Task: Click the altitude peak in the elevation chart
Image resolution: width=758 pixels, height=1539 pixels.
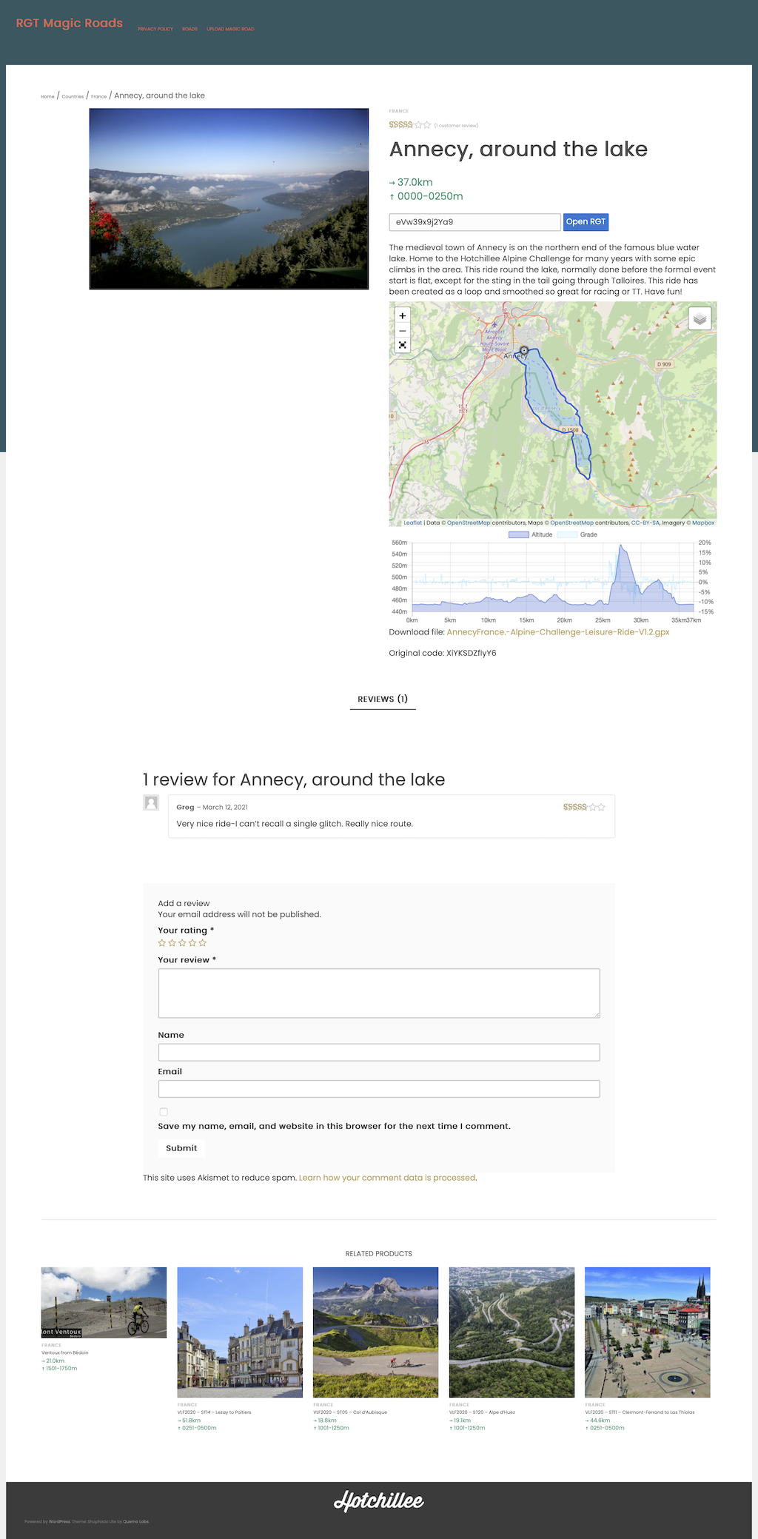Action: pyautogui.click(x=622, y=547)
